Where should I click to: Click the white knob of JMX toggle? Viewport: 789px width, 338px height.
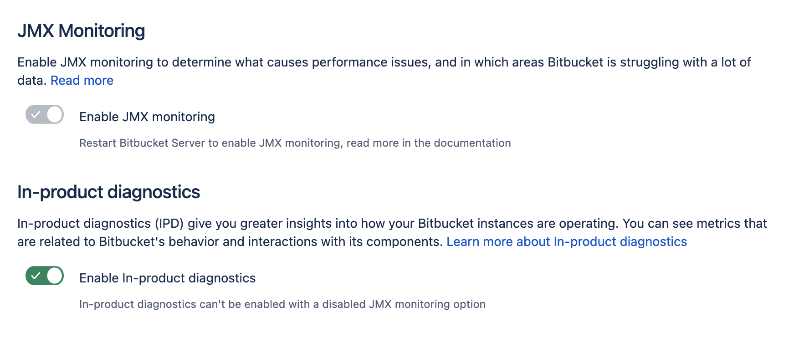[55, 114]
